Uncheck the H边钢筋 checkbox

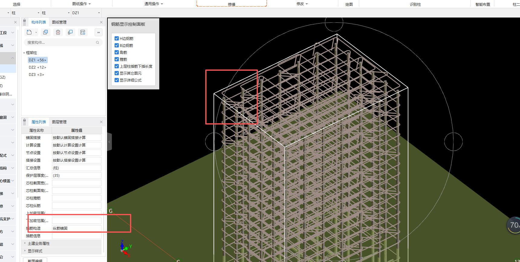pos(117,38)
